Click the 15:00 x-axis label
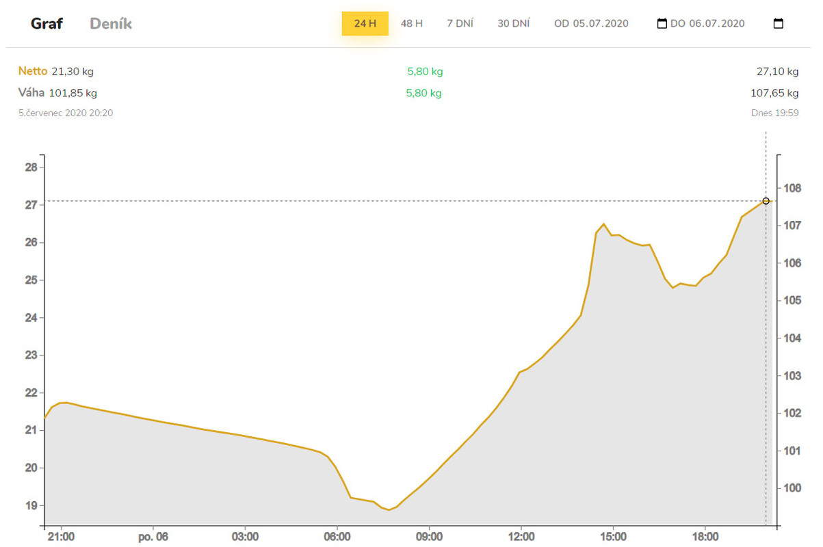The width and height of the screenshot is (823, 547). (x=614, y=537)
